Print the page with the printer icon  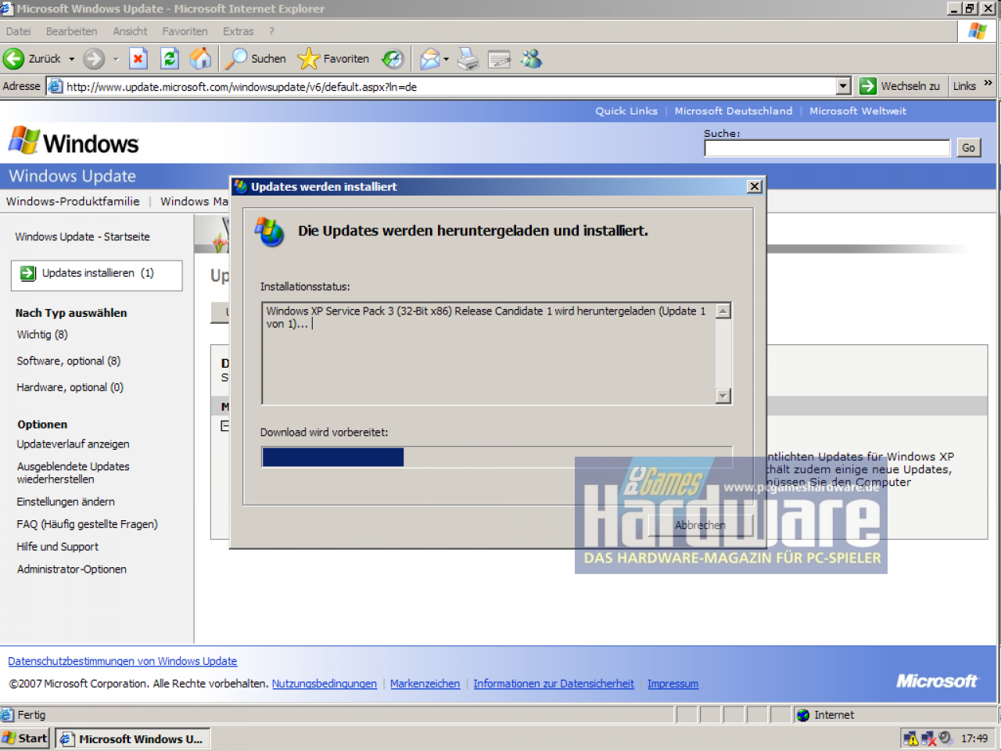pyautogui.click(x=468, y=59)
